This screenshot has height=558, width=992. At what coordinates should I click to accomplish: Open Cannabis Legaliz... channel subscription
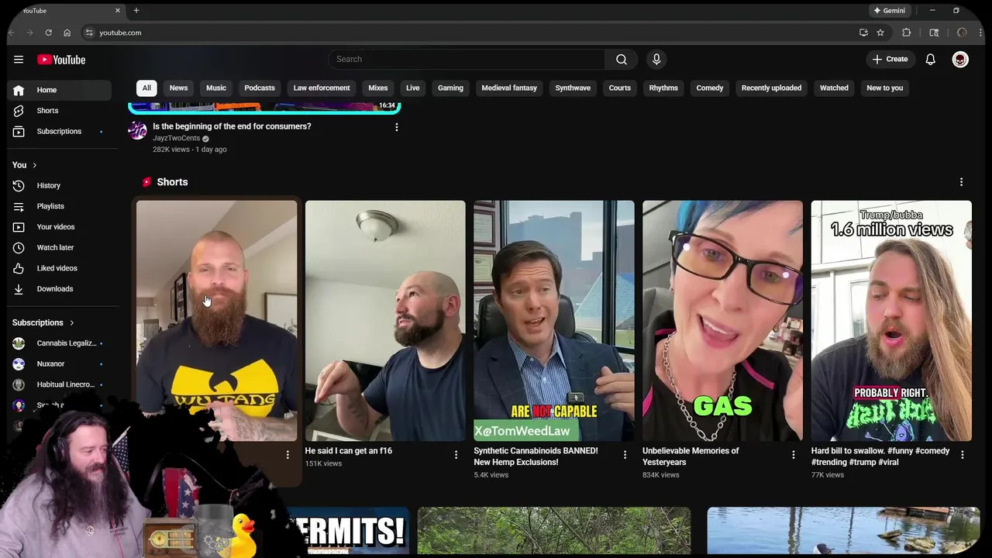coord(59,343)
